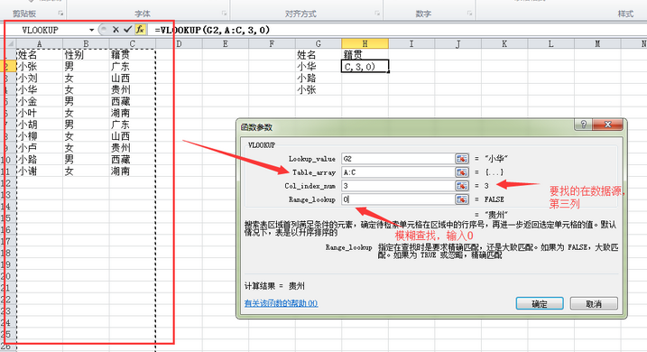This screenshot has width=647, height=352.
Task: Click the Select All corner triangle
Action: pyautogui.click(x=11, y=43)
